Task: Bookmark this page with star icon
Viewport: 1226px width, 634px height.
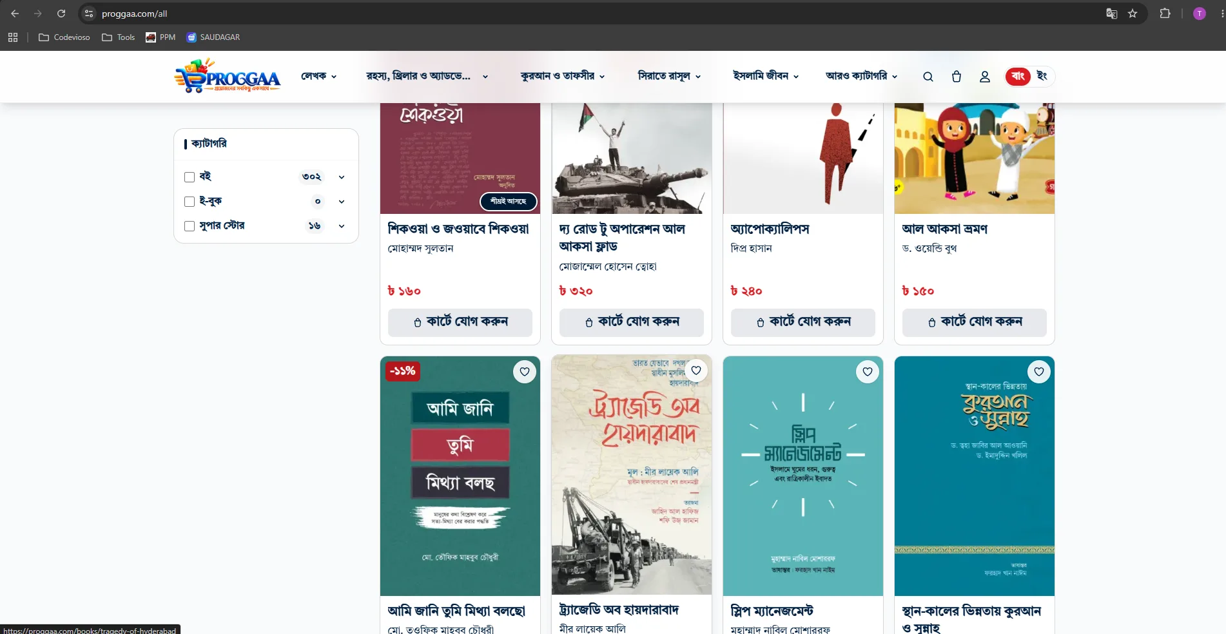Action: pyautogui.click(x=1133, y=14)
